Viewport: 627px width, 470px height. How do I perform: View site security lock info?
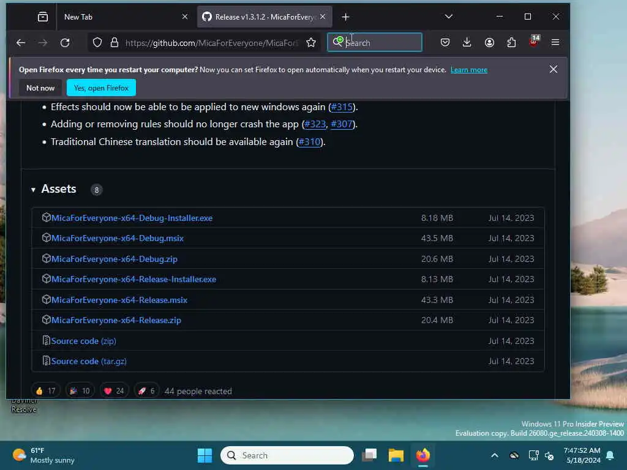point(115,42)
